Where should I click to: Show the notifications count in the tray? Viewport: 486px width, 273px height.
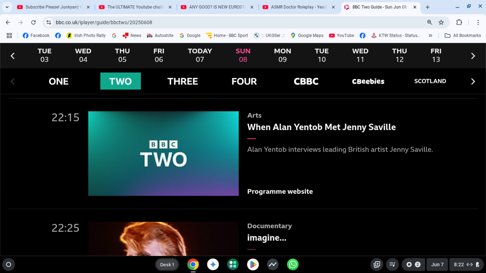pos(413,264)
